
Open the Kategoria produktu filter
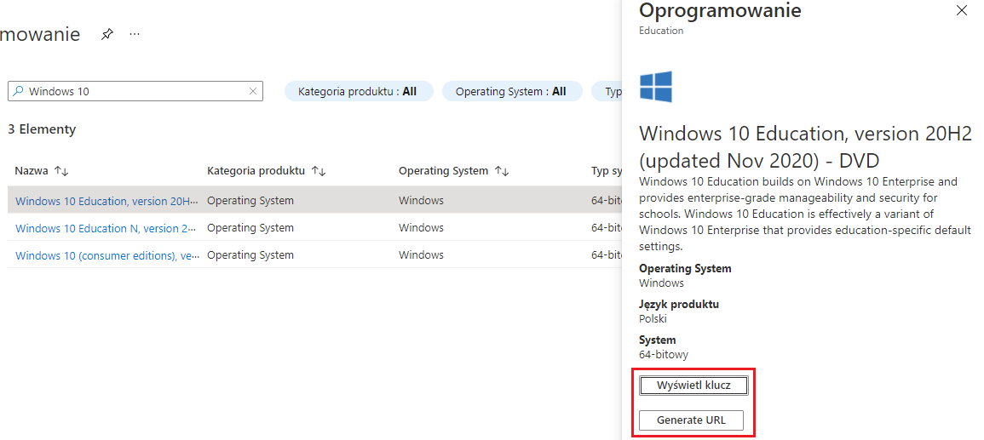pyautogui.click(x=358, y=91)
